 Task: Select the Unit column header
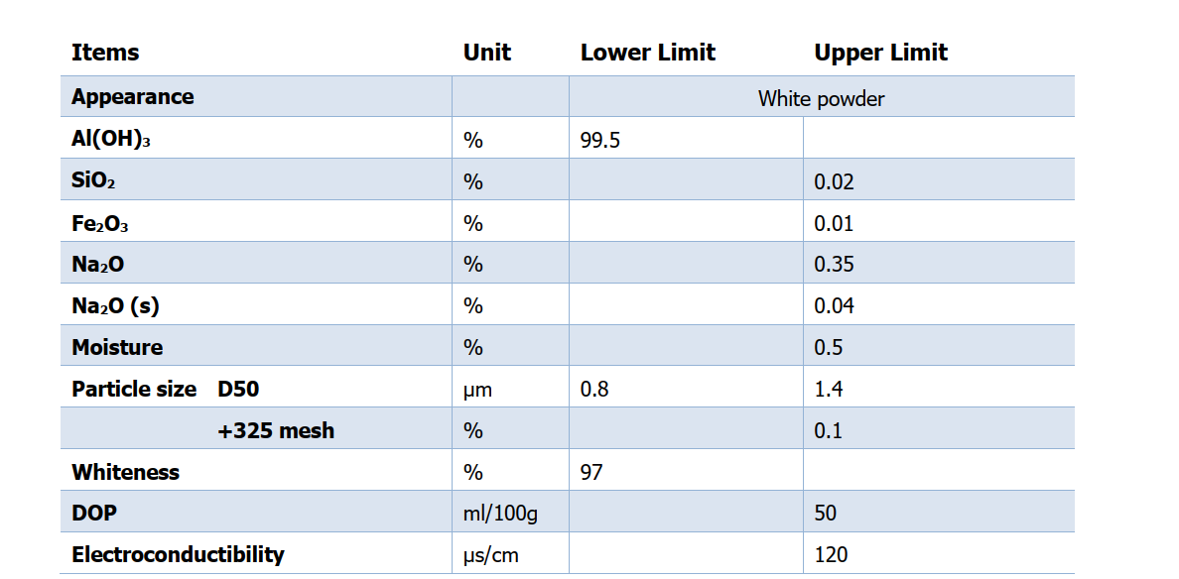[486, 53]
